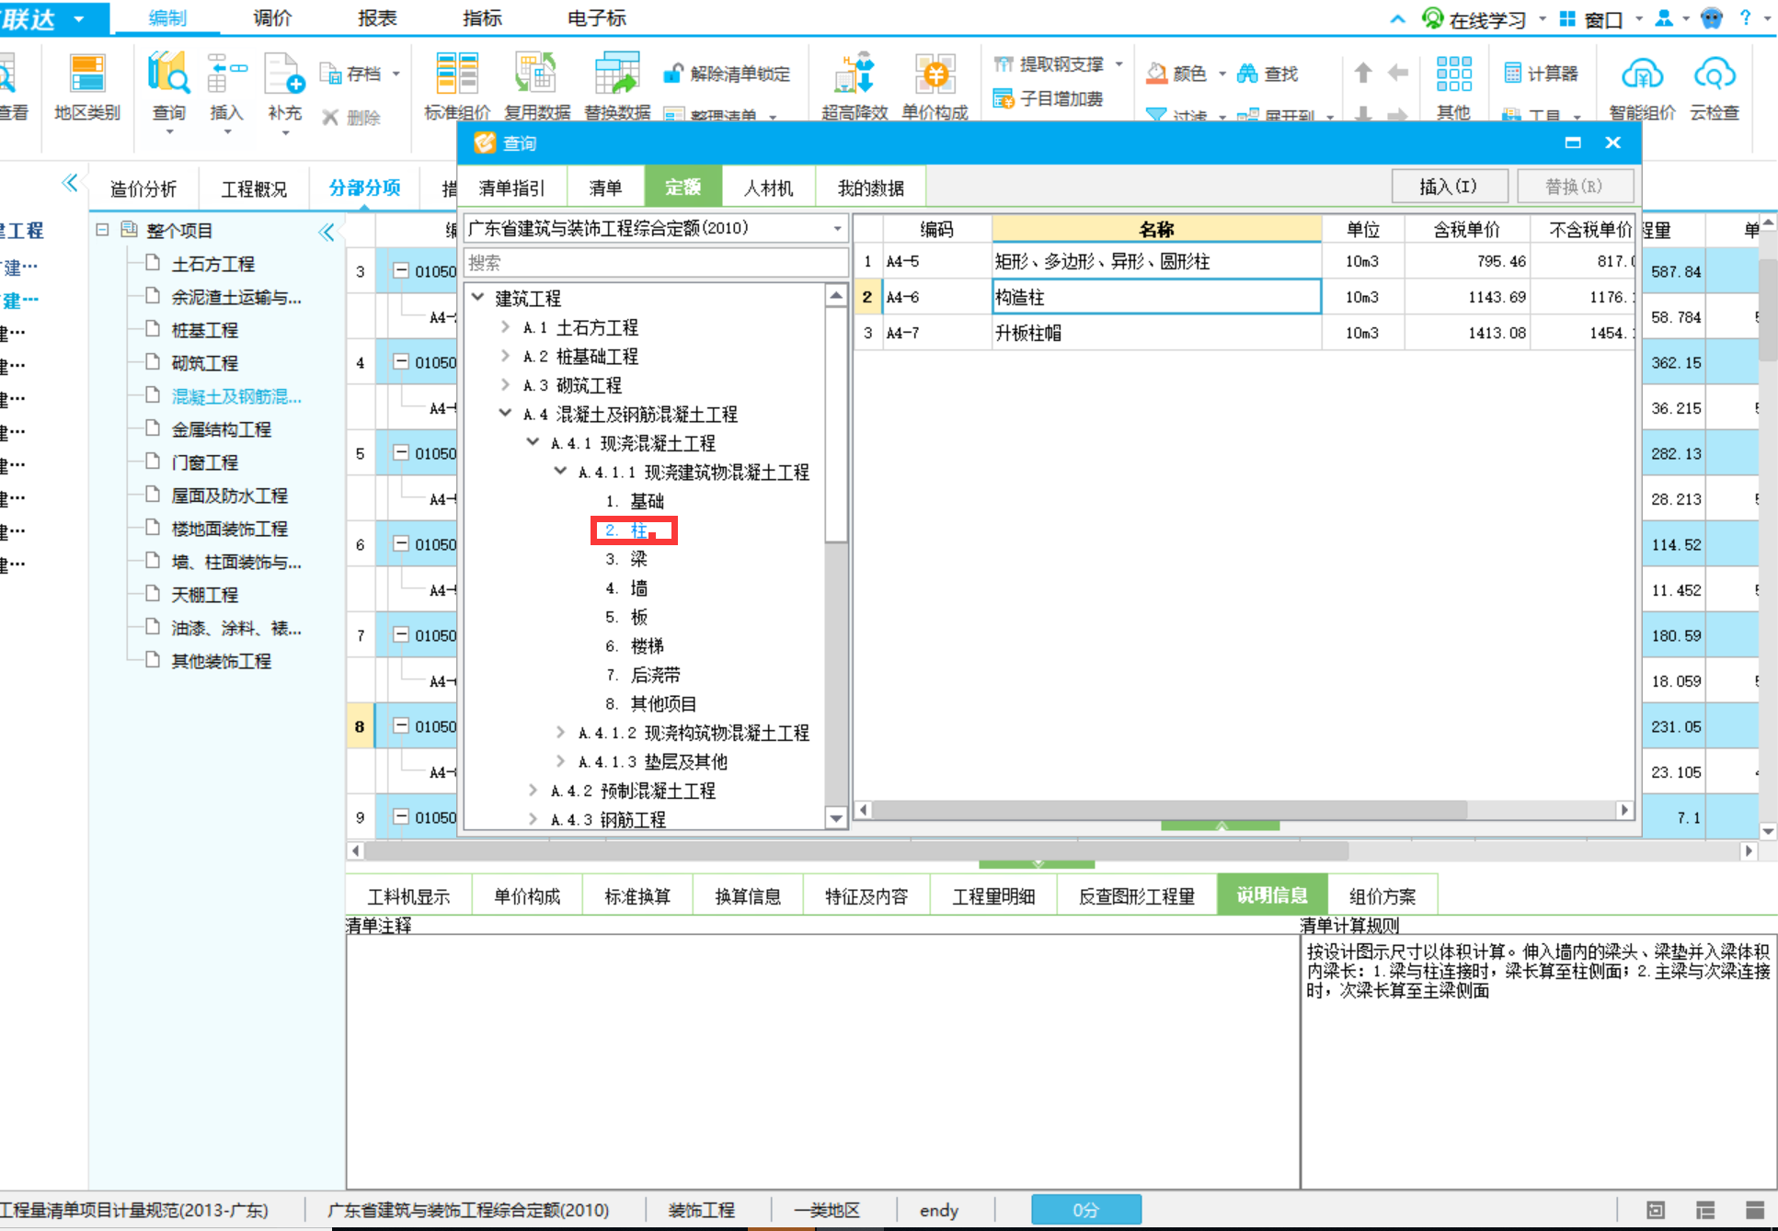Collapse the 建筑工程 tree node
This screenshot has width=1778, height=1231.
point(478,297)
